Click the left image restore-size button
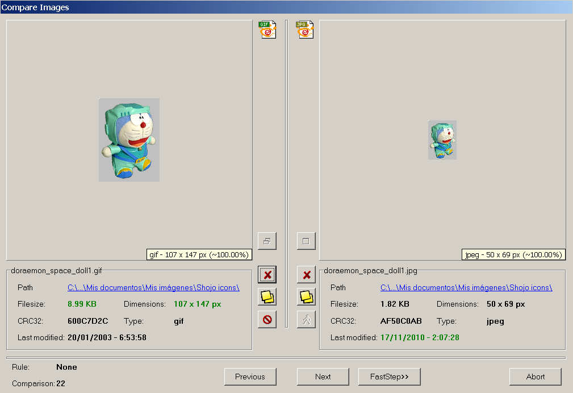This screenshot has height=393, width=573. click(x=267, y=241)
